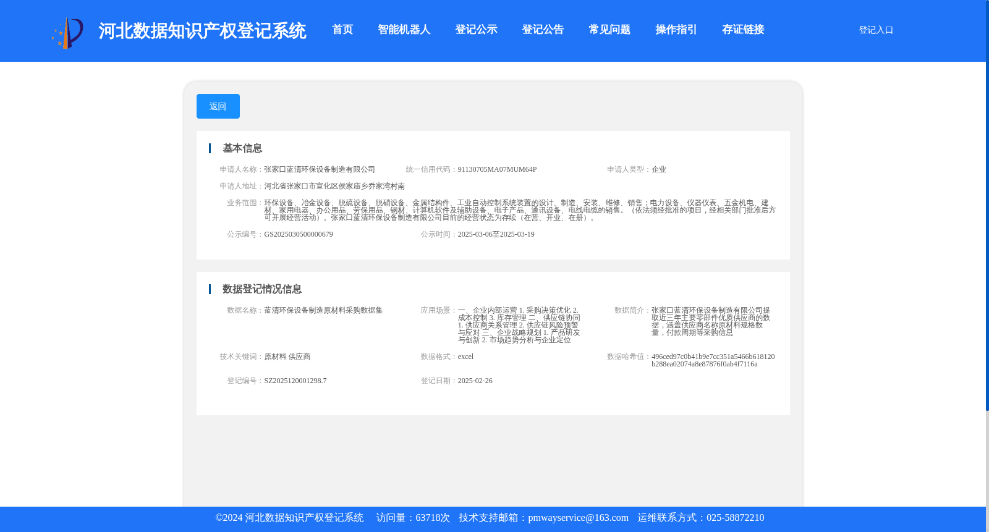Select data name 蓝清环保设备制造原材料采购数据集
The height and width of the screenshot is (532, 989).
pos(323,310)
